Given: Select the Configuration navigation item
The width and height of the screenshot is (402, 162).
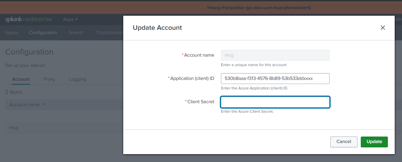Looking at the screenshot, I should coord(43,33).
